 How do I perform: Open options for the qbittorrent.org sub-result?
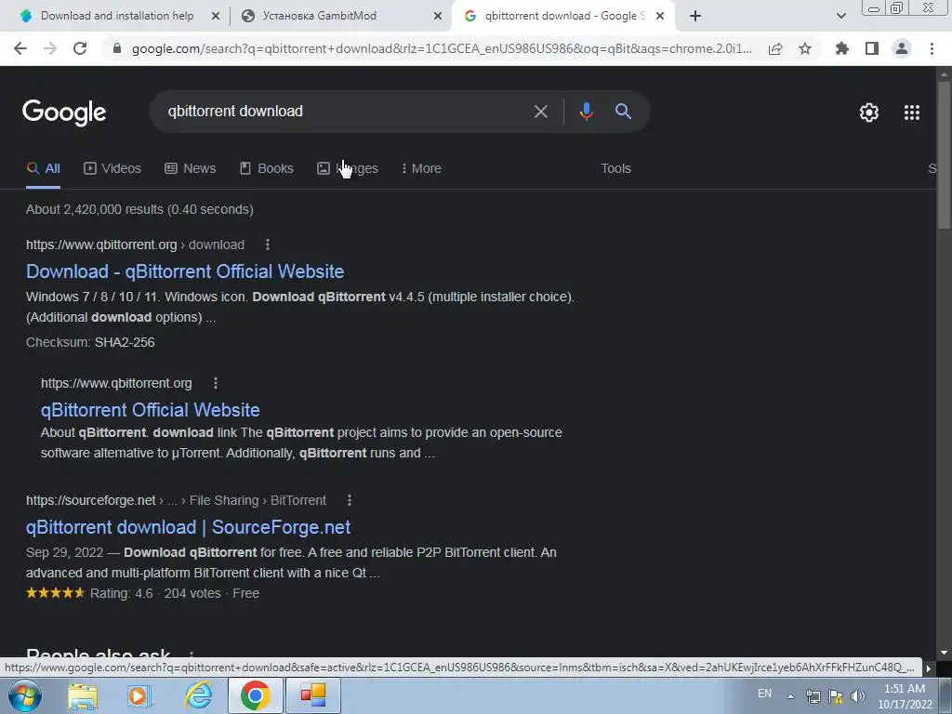coord(216,383)
